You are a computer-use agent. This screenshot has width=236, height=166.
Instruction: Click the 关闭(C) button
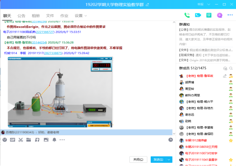138,160
